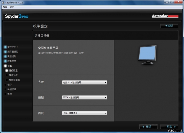Click the datacolor logo

pyautogui.click(x=165, y=16)
